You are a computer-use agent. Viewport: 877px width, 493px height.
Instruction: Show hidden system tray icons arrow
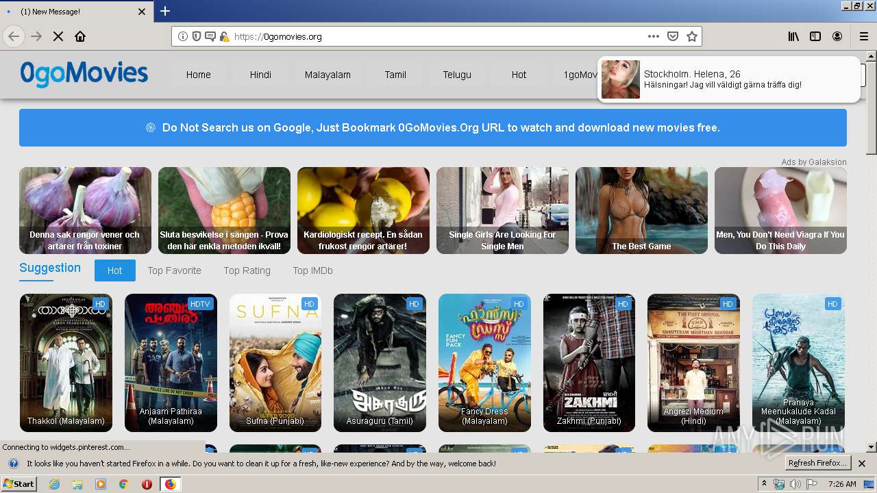tap(764, 484)
